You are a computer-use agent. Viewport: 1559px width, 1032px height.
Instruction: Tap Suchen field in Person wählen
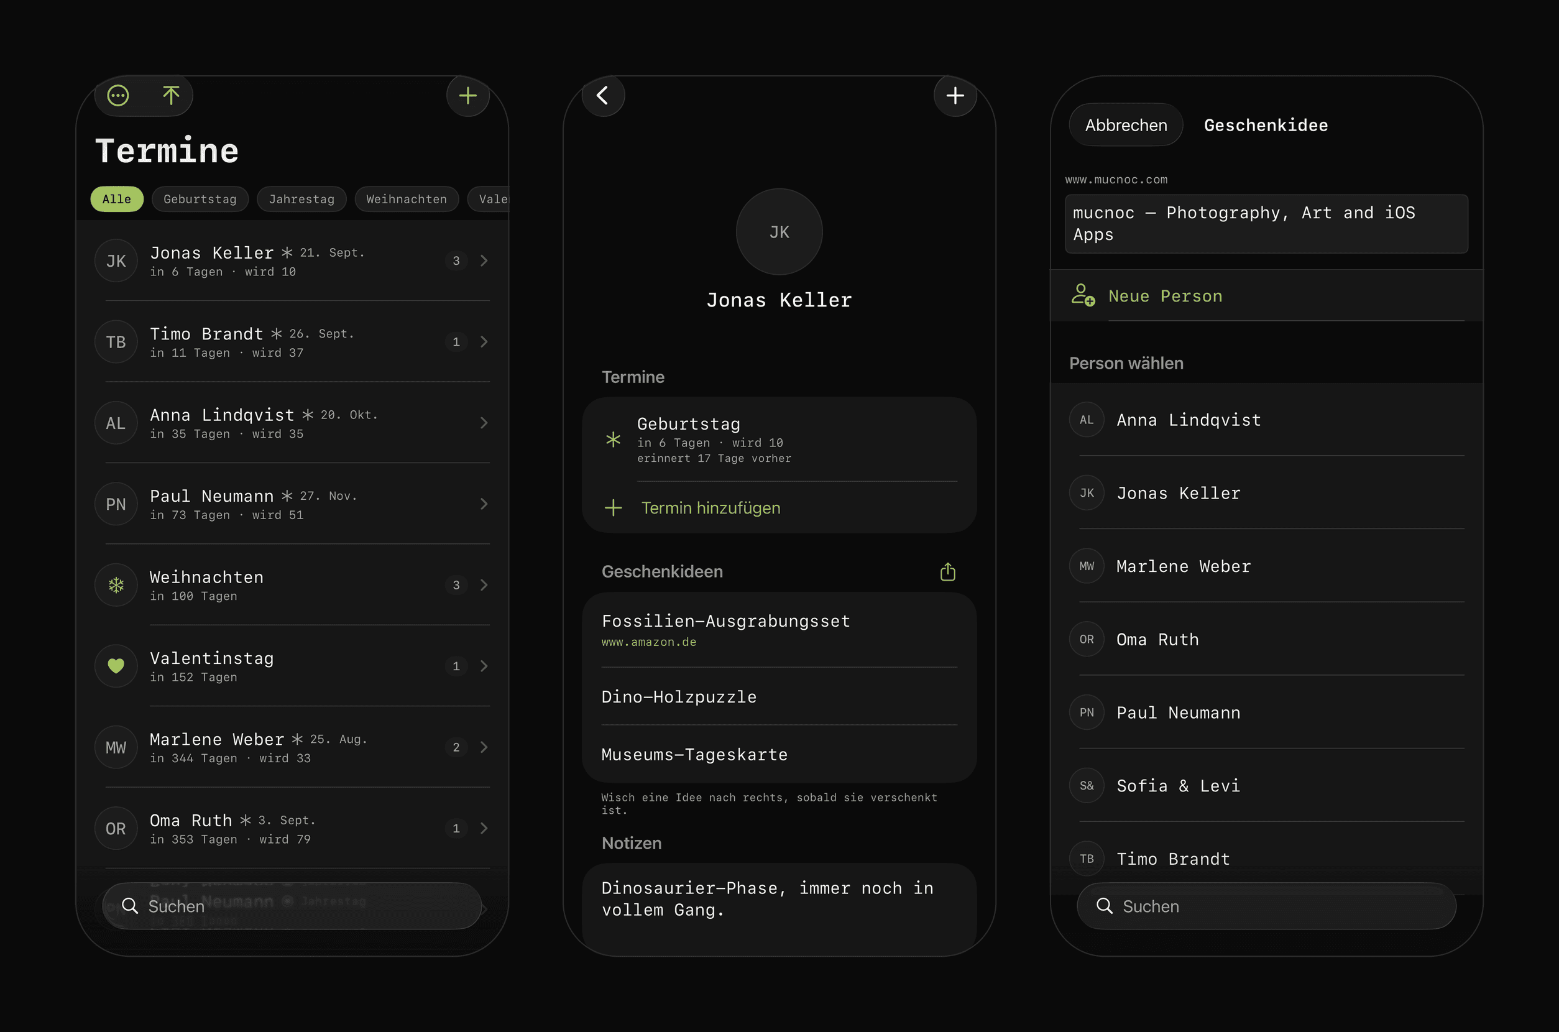tap(1266, 906)
